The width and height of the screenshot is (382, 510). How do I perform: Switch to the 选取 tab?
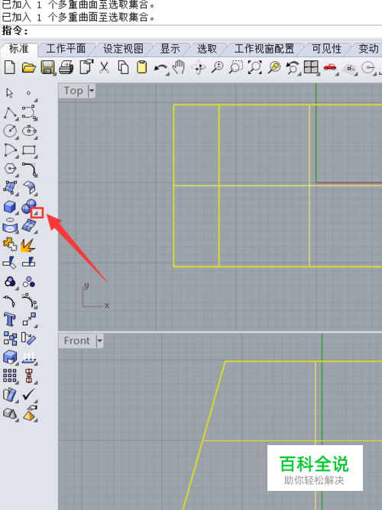pos(207,49)
